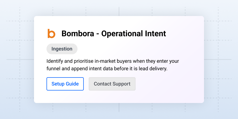The width and height of the screenshot is (238, 119).
Task: Hit the grey Contact Support button
Action: pos(112,84)
